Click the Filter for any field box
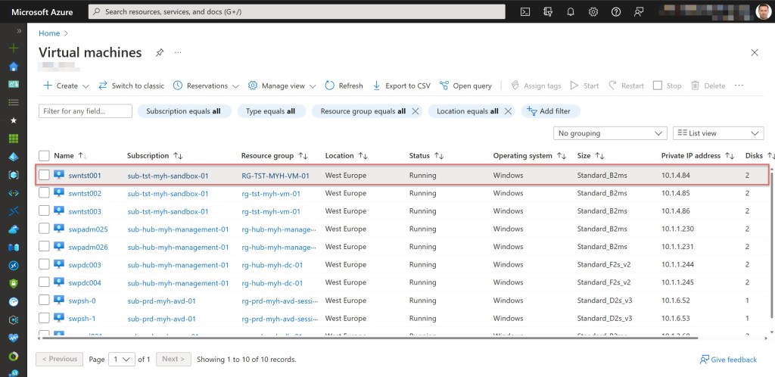 coord(85,111)
